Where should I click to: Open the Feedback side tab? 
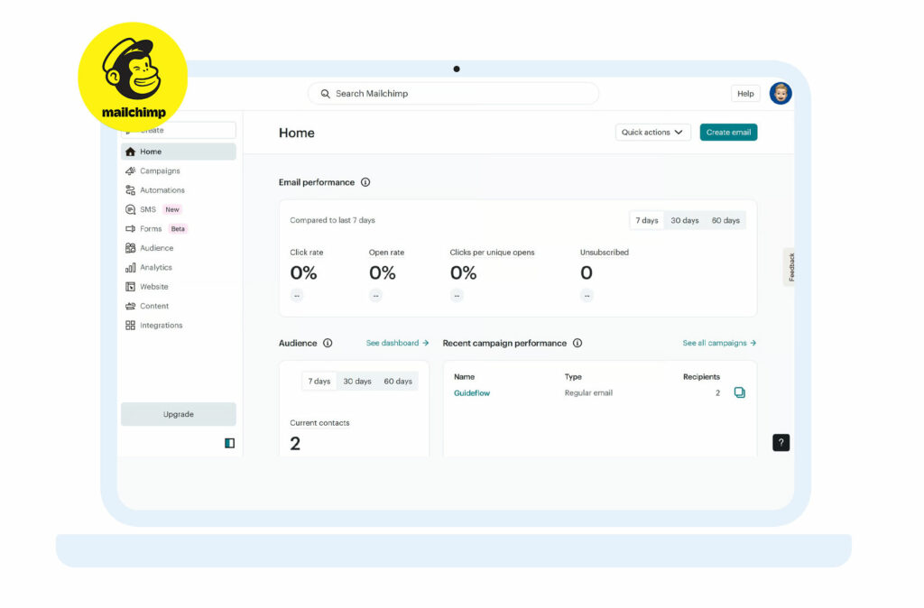790,267
